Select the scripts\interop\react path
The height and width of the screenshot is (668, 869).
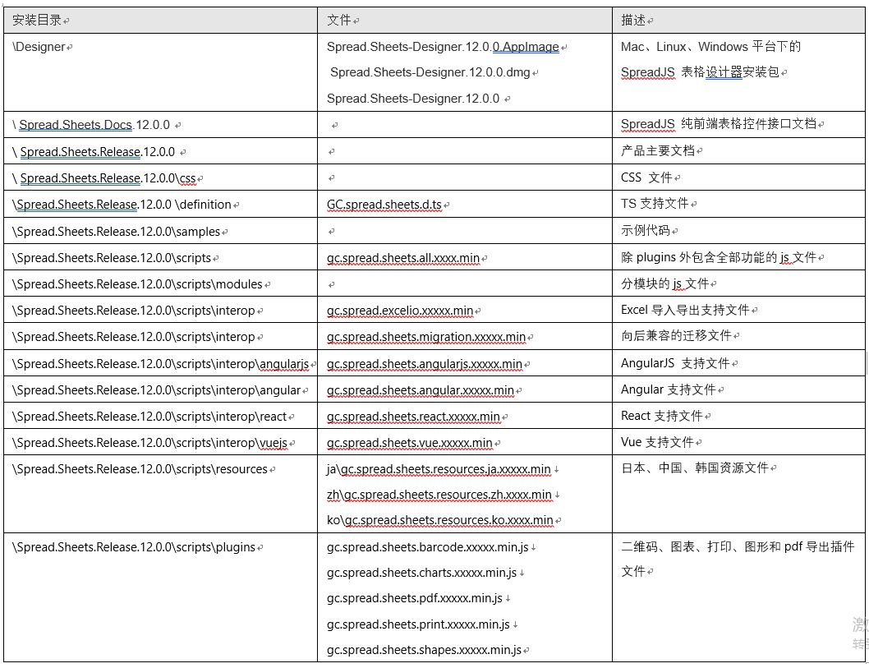click(149, 417)
